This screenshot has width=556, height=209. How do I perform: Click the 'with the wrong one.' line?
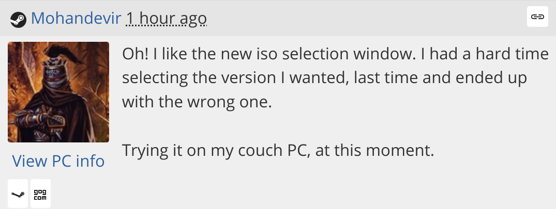(197, 102)
